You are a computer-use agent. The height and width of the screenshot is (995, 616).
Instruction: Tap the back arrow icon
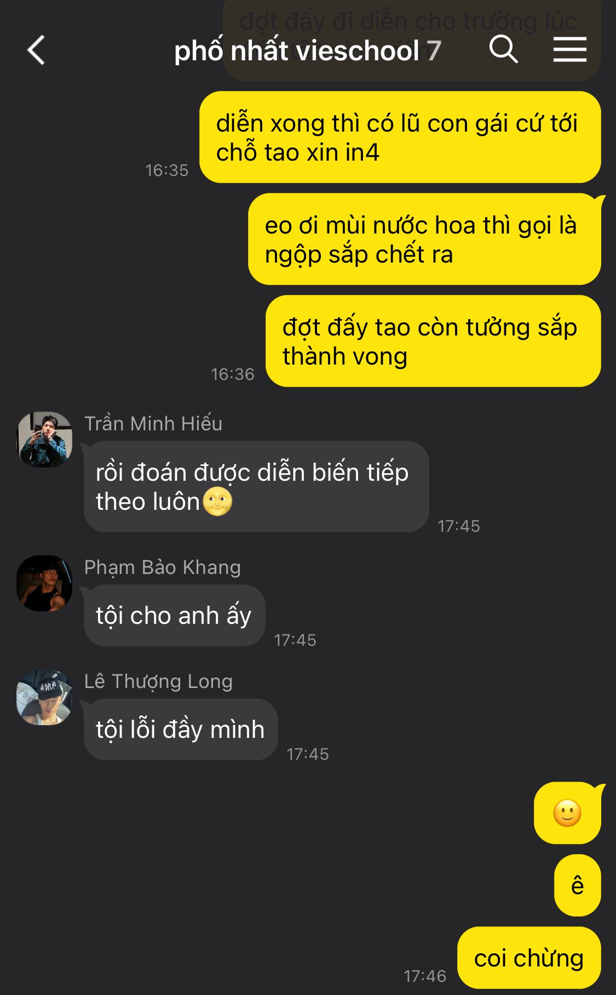[36, 50]
